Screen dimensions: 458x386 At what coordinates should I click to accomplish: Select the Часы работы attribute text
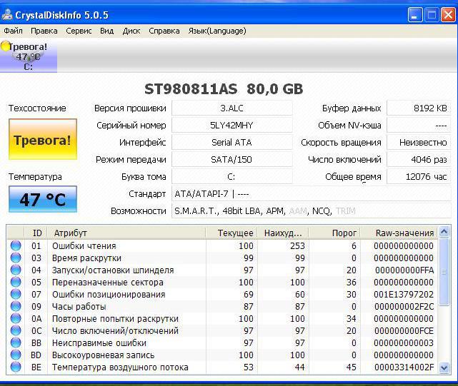point(79,307)
